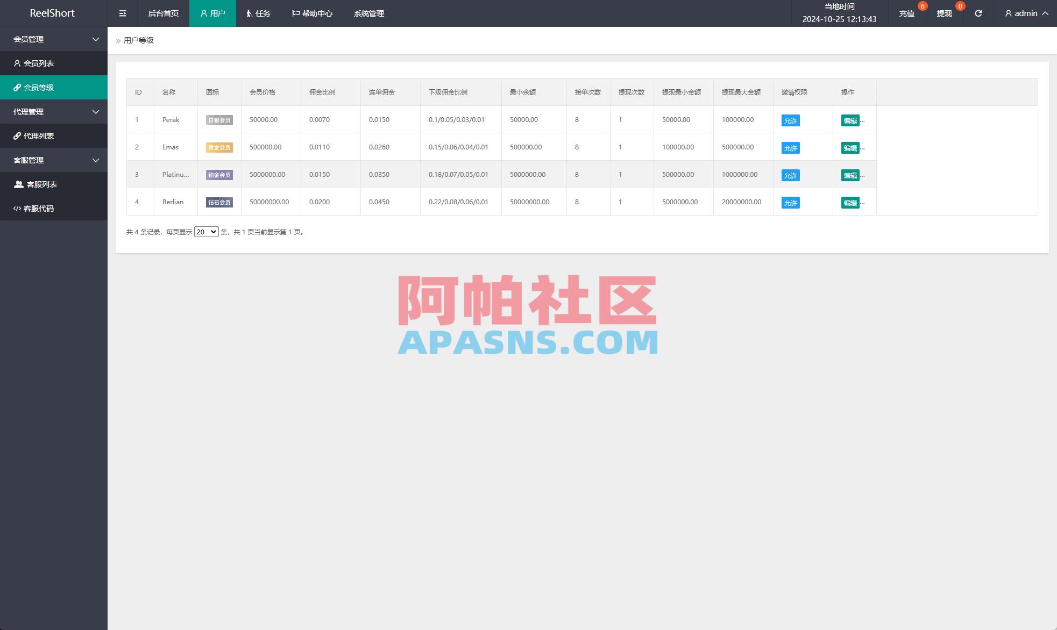Click the hamburger sidebar collapse icon
The width and height of the screenshot is (1057, 630).
tap(122, 13)
